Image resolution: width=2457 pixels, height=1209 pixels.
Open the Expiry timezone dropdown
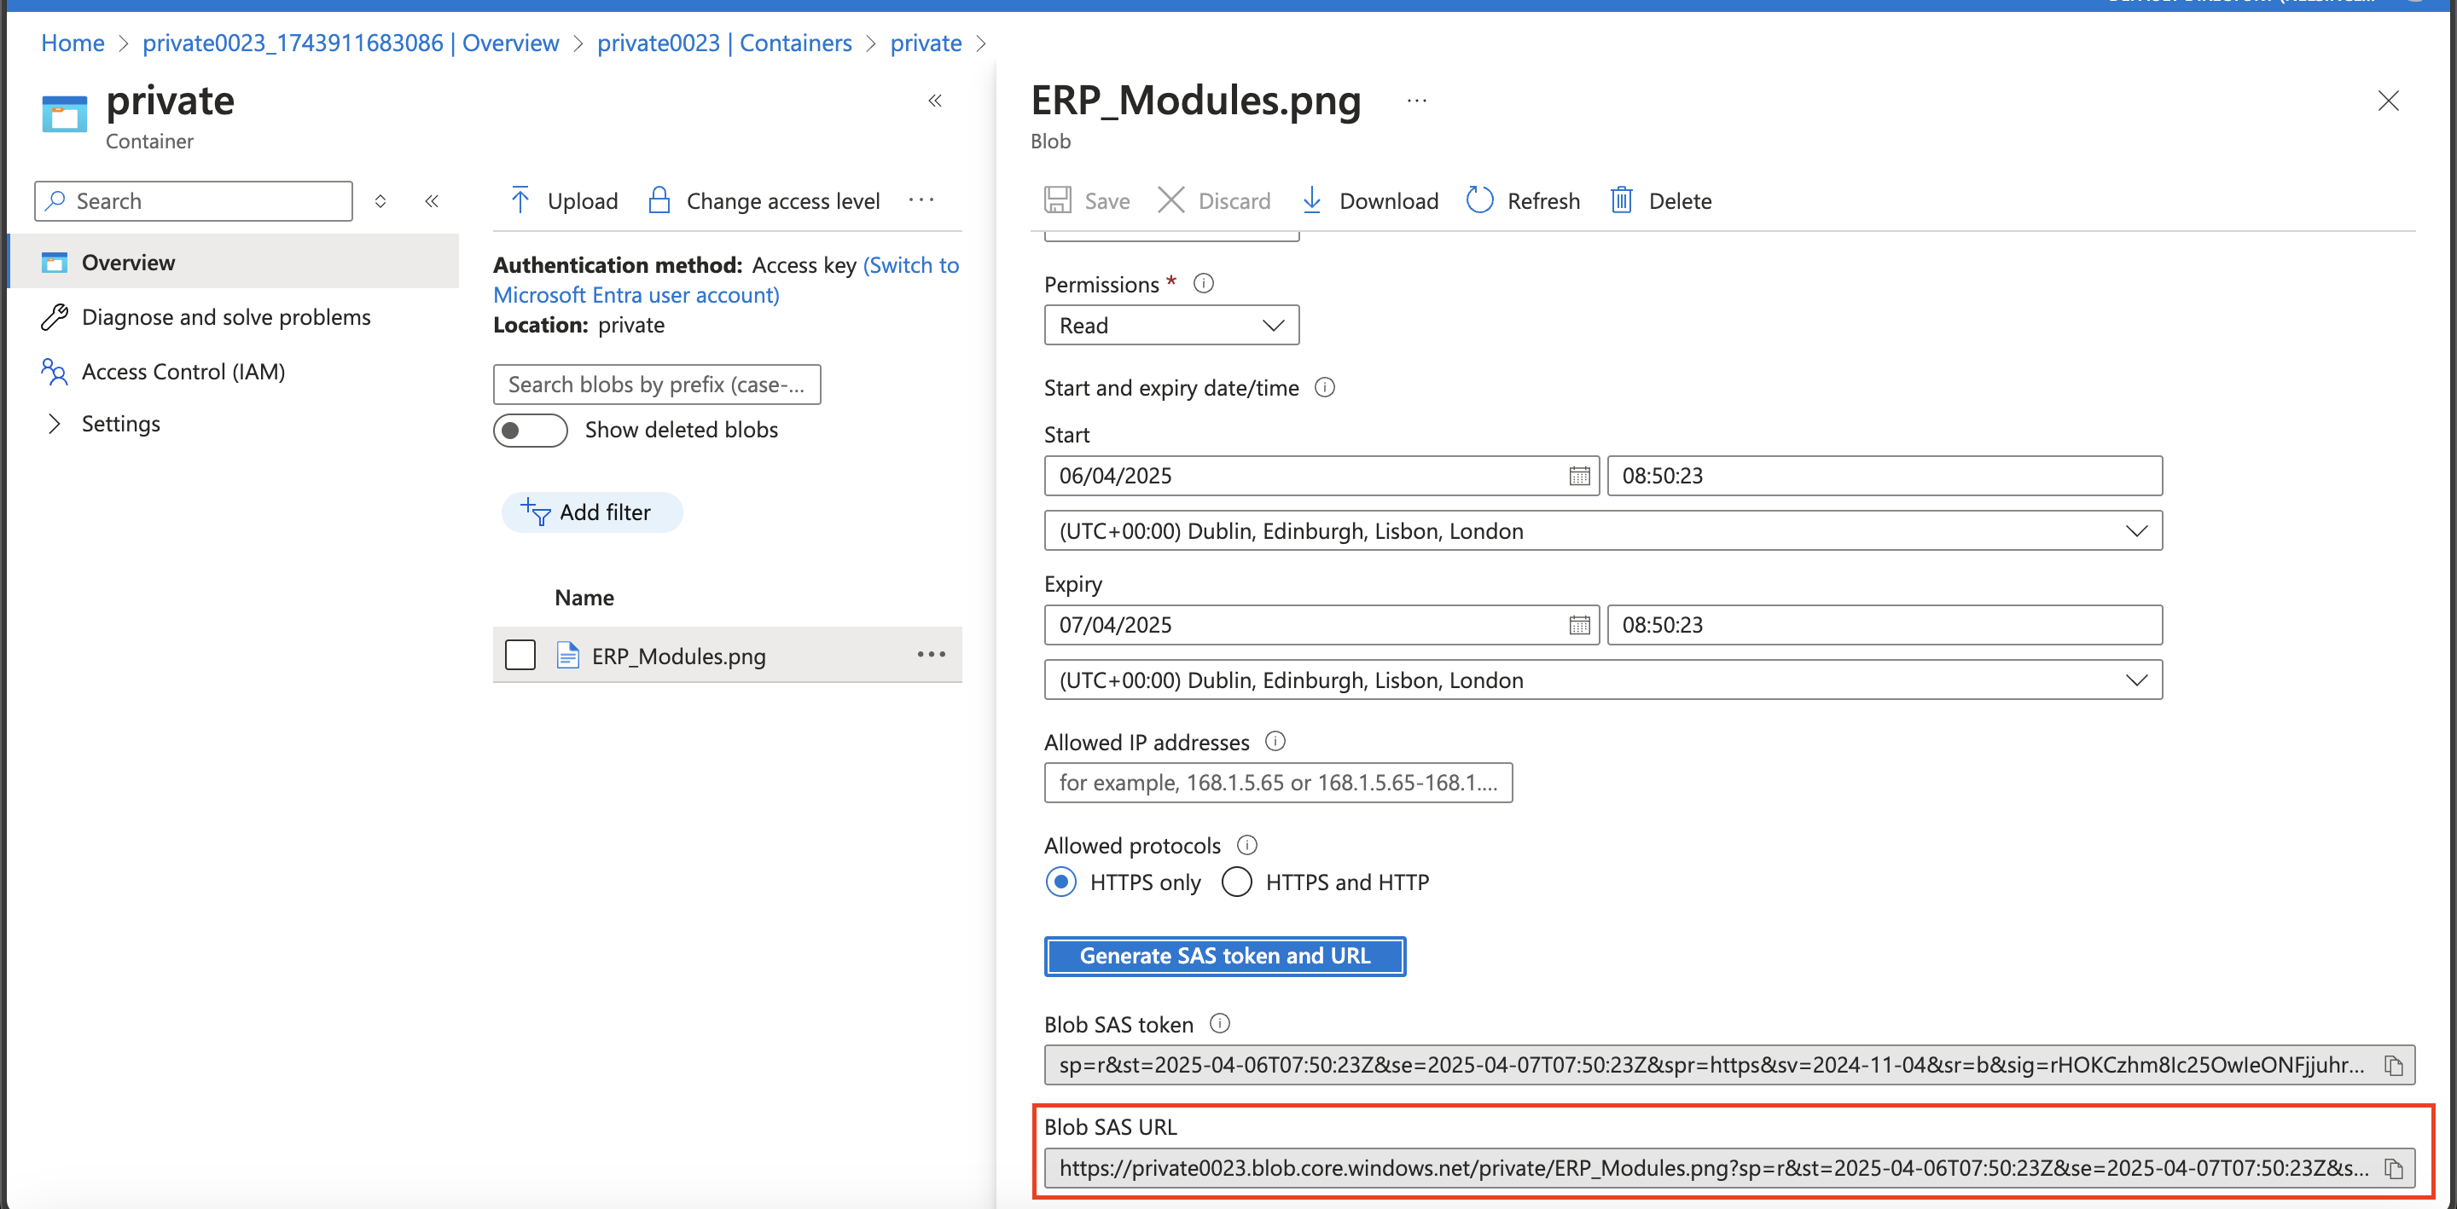[x=1602, y=680]
